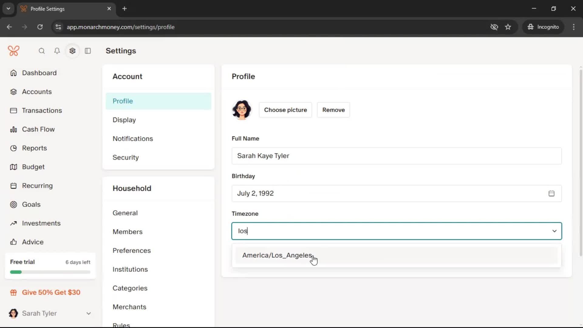Bookmark this page with star icon
The image size is (583, 328).
click(508, 27)
